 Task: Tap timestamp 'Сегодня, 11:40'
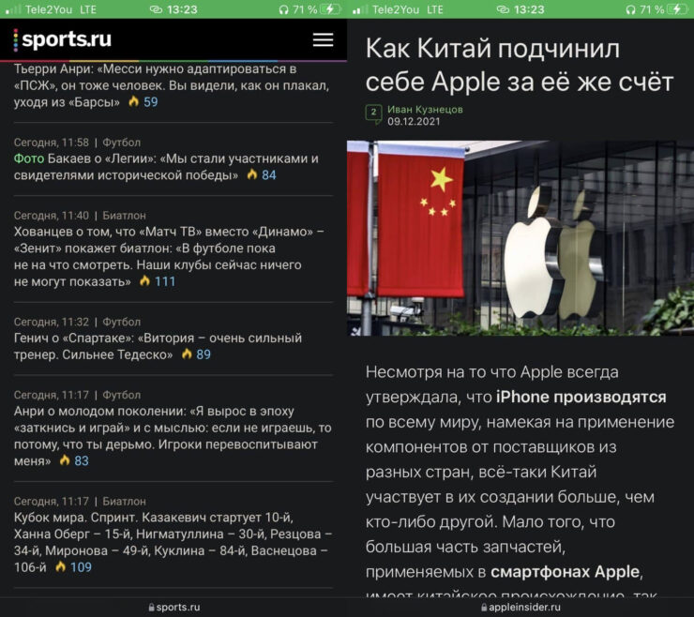52,216
